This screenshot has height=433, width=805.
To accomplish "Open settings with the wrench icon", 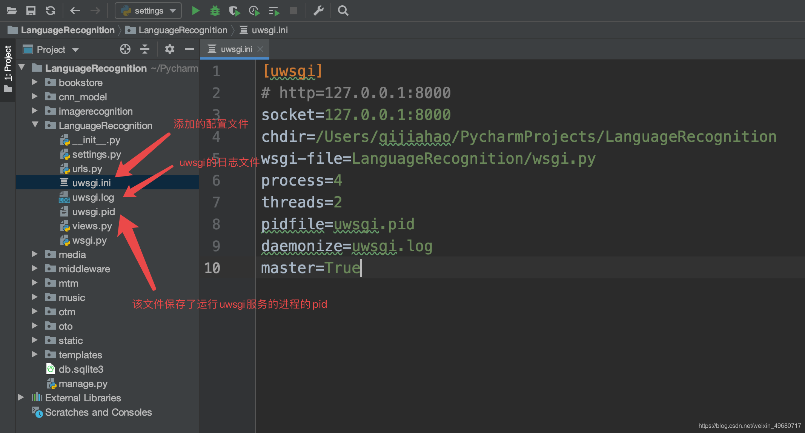I will 318,11.
